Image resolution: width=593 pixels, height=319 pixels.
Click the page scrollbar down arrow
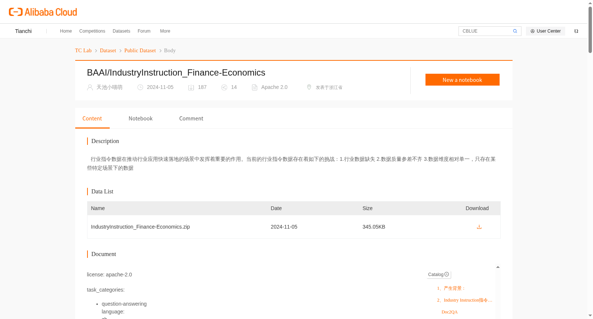590,316
